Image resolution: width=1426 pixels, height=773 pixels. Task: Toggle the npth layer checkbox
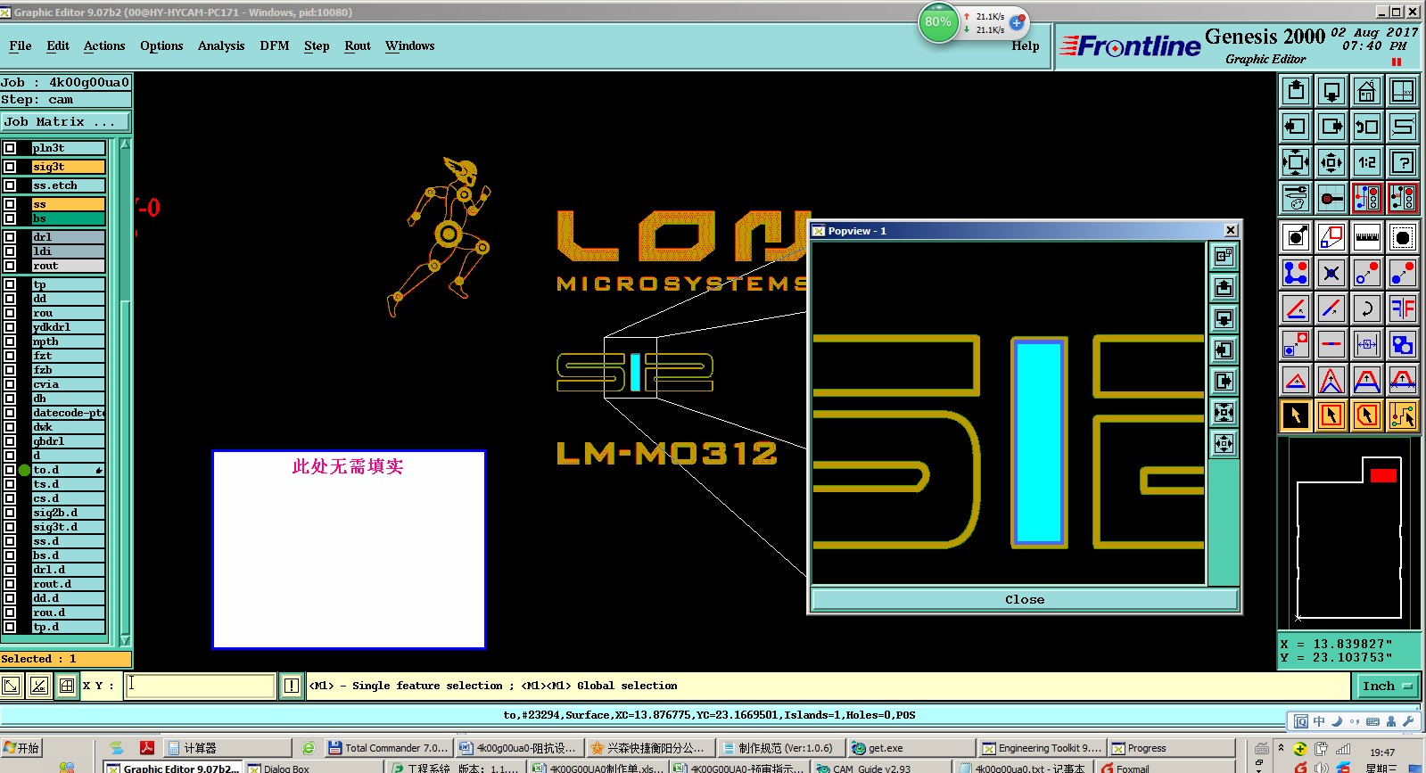(x=10, y=341)
